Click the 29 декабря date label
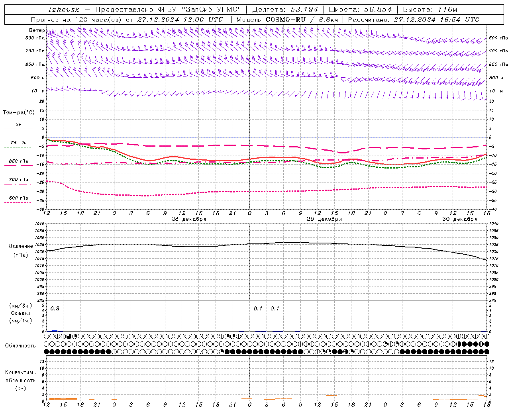Image resolution: width=510 pixels, height=408 pixels. (324, 219)
